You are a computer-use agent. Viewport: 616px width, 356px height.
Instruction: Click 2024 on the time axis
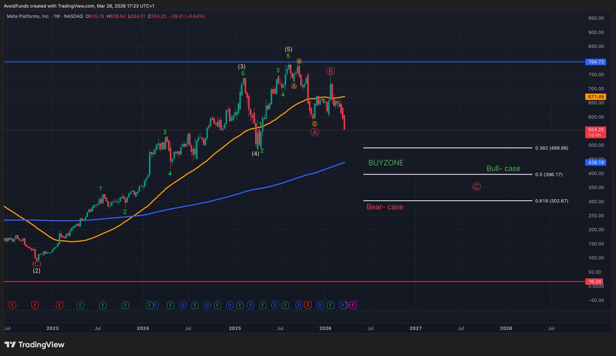pyautogui.click(x=143, y=327)
